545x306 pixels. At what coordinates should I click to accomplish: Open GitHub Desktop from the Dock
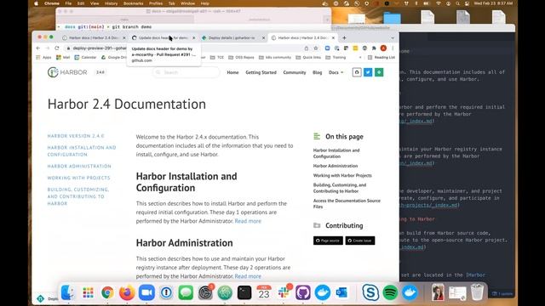pyautogui.click(x=303, y=292)
